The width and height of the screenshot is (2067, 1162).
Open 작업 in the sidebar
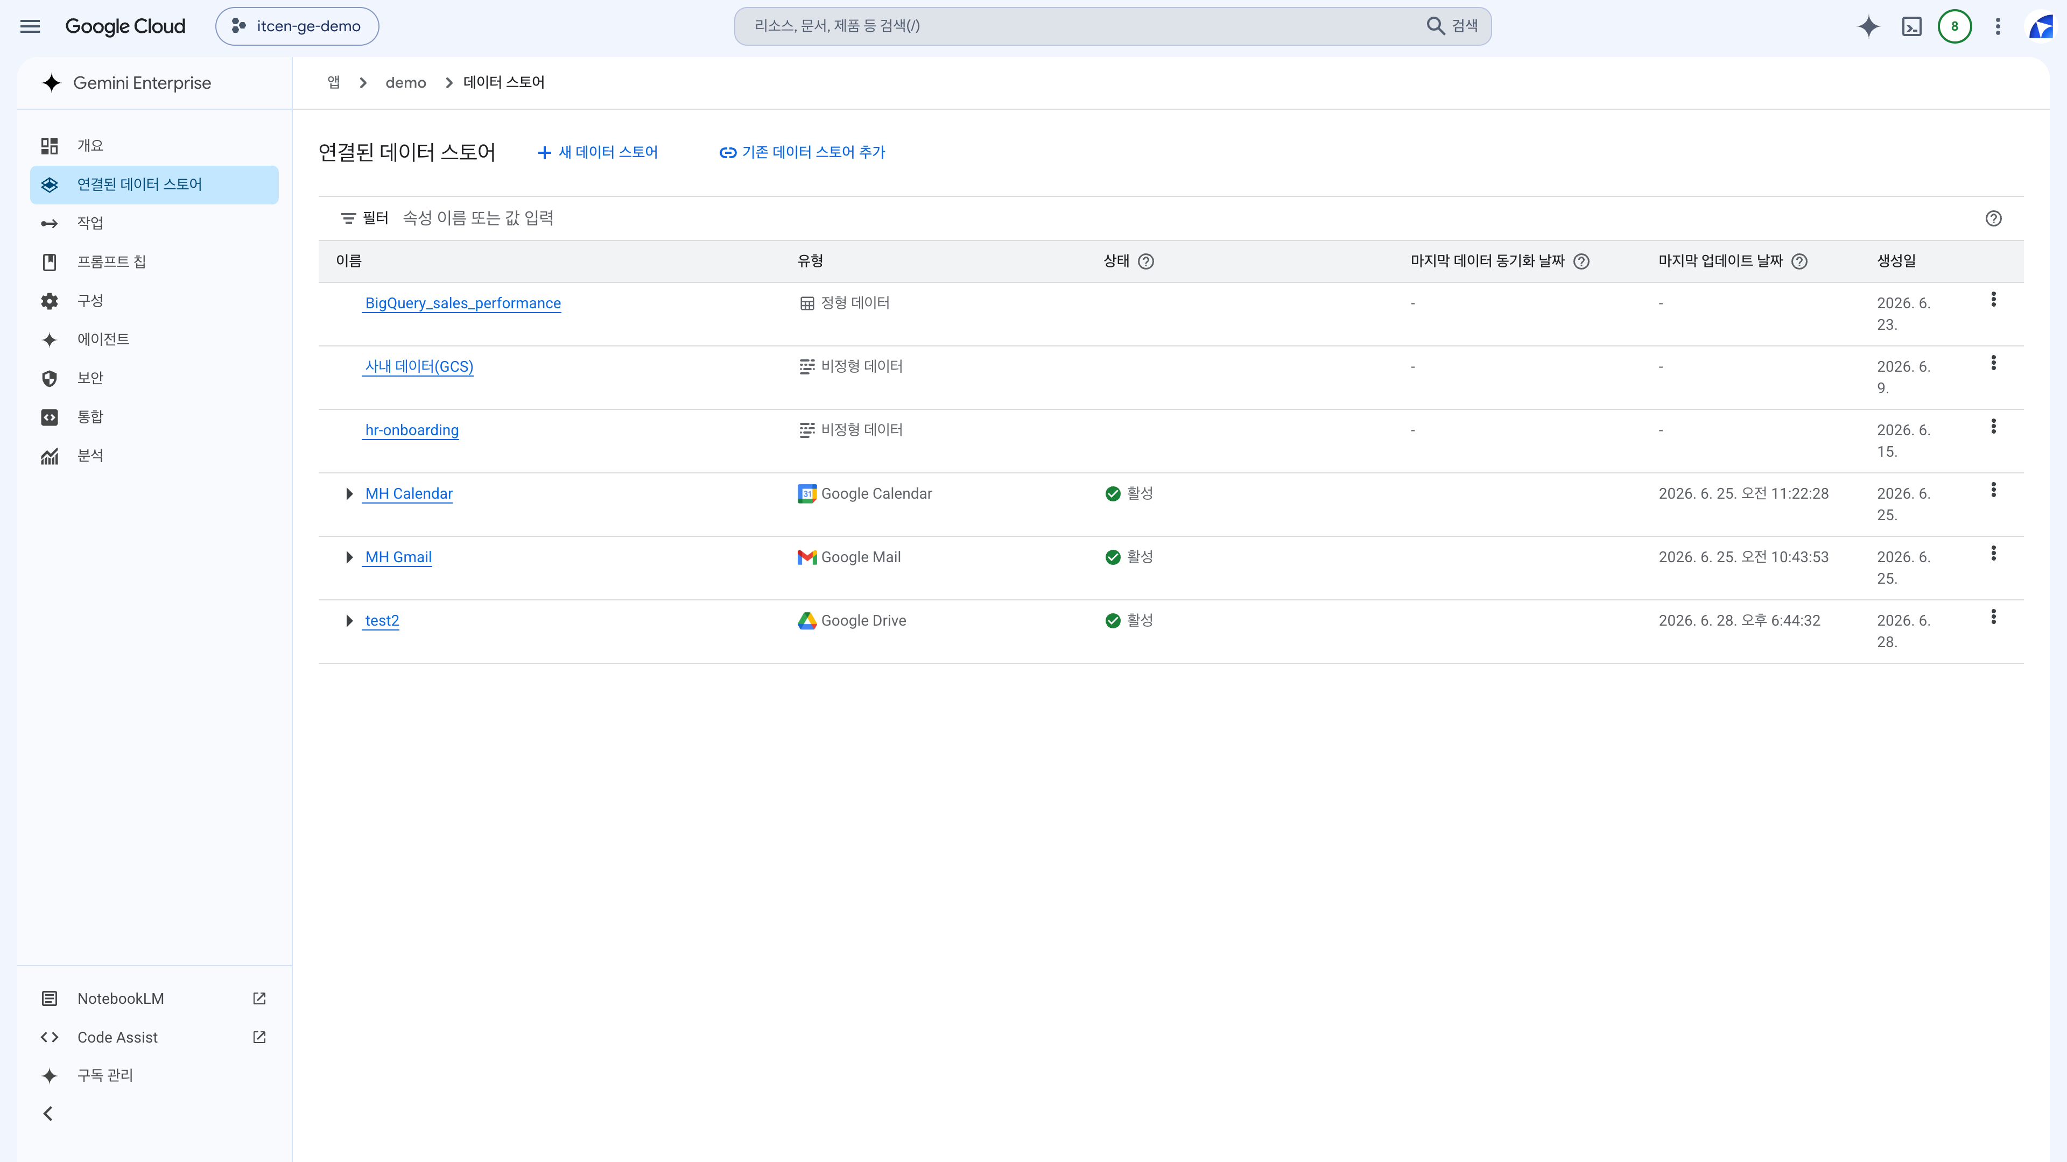(154, 223)
